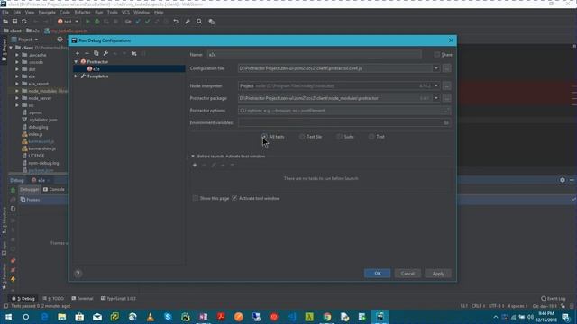Open the Windows notification center

[x=566, y=317]
